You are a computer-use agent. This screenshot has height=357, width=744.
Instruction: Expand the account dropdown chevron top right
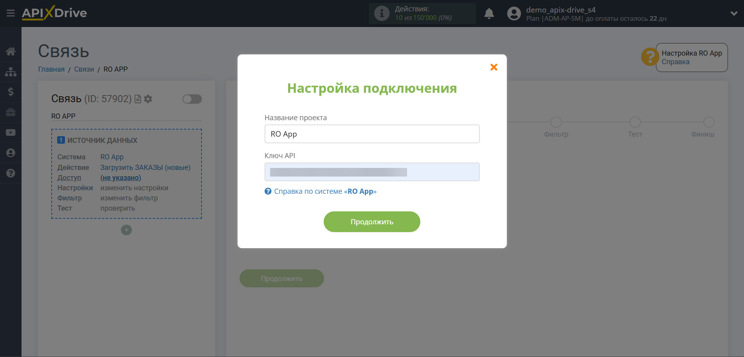pyautogui.click(x=733, y=13)
